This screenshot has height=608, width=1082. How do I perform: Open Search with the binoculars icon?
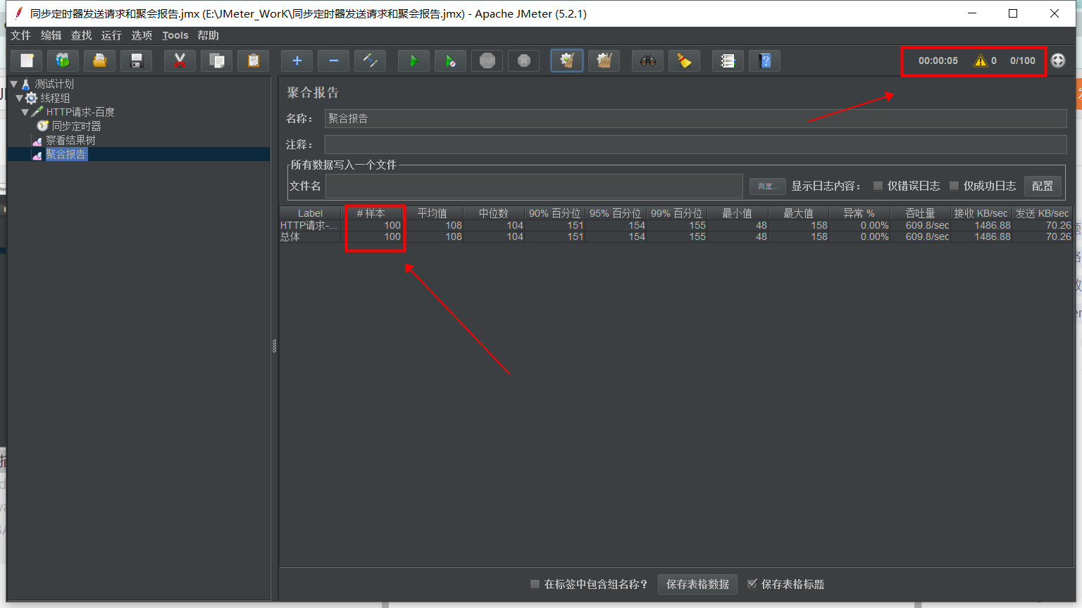click(x=647, y=61)
